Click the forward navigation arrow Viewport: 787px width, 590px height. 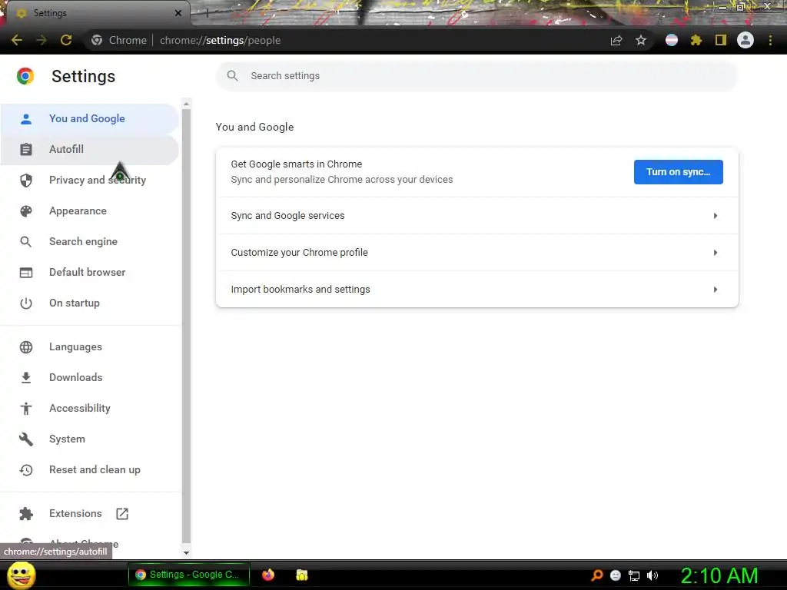tap(42, 40)
